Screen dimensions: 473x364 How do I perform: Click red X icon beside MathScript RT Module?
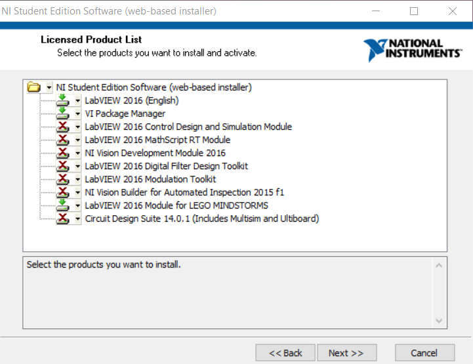(x=63, y=140)
